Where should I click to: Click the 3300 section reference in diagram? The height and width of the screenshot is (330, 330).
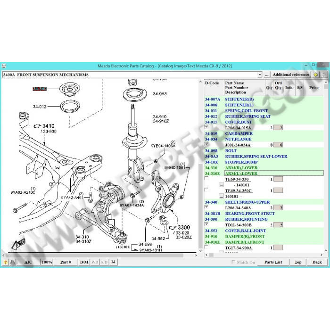pyautogui.click(x=184, y=227)
